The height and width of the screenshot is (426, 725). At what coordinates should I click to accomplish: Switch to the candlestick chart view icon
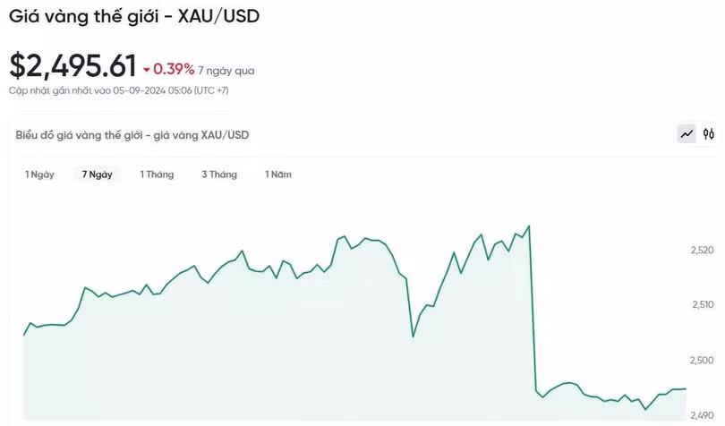tap(709, 134)
